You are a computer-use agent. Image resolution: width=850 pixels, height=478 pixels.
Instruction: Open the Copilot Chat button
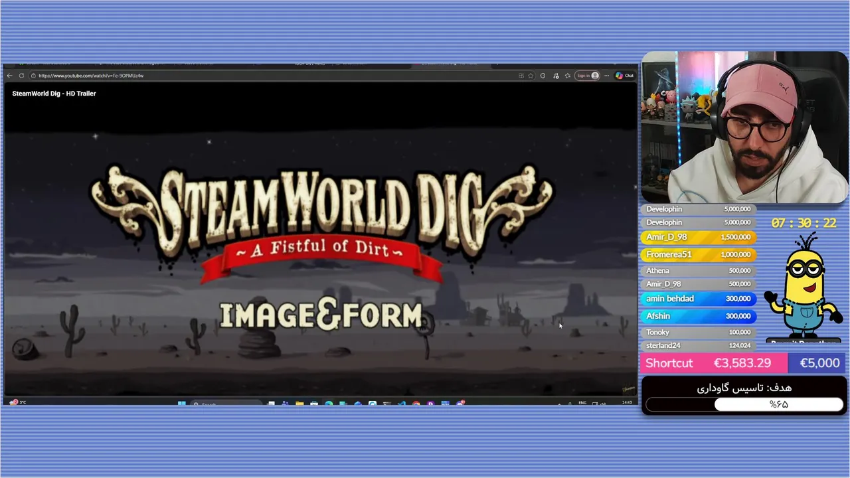(x=624, y=76)
